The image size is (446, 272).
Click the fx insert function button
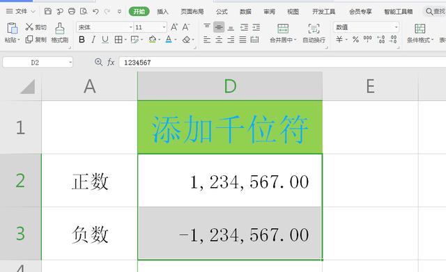pos(111,62)
